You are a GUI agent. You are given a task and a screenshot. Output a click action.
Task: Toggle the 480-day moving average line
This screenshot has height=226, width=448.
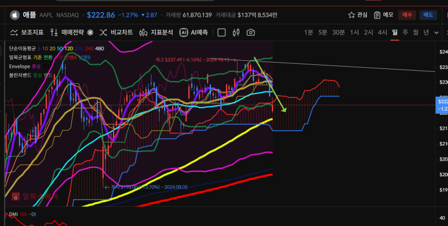click(100, 49)
